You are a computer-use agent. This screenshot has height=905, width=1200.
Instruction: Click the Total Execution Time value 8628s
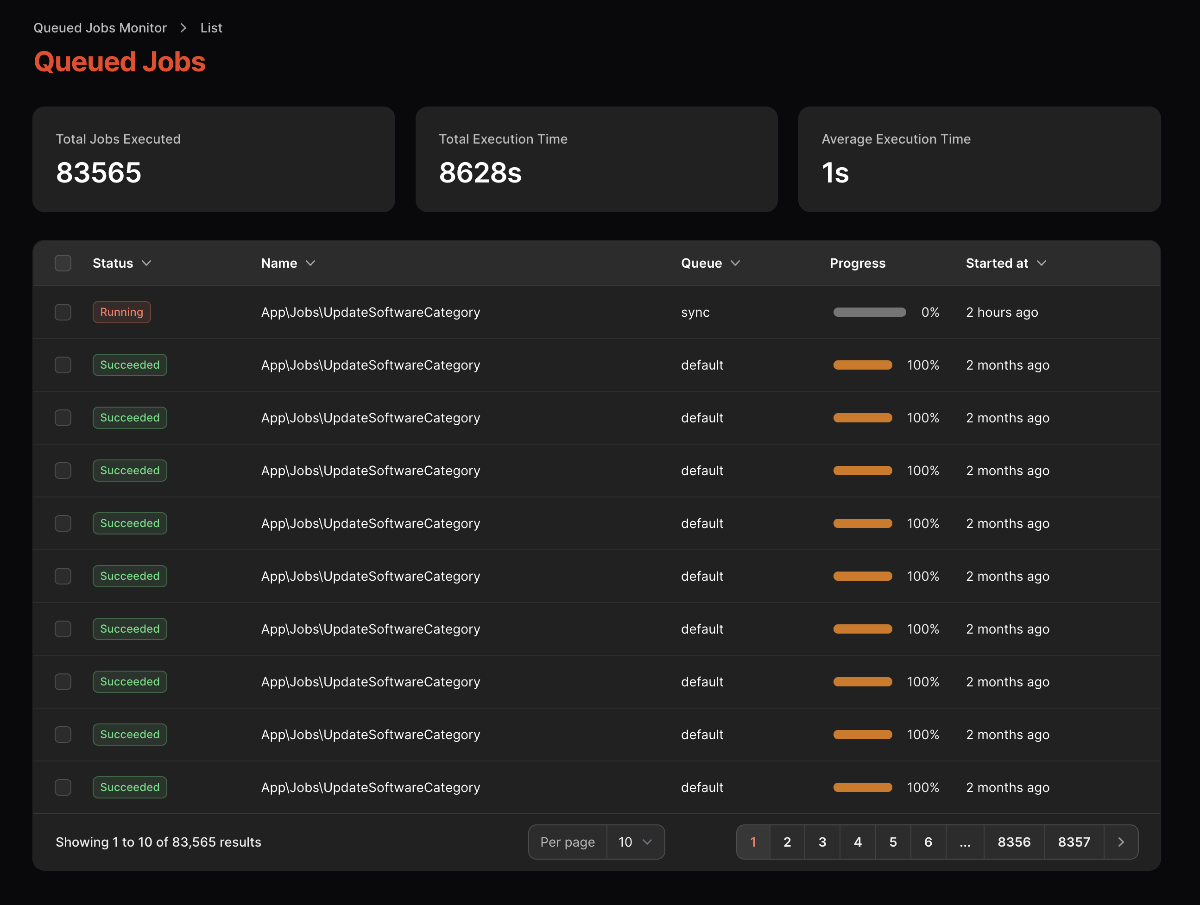(480, 172)
